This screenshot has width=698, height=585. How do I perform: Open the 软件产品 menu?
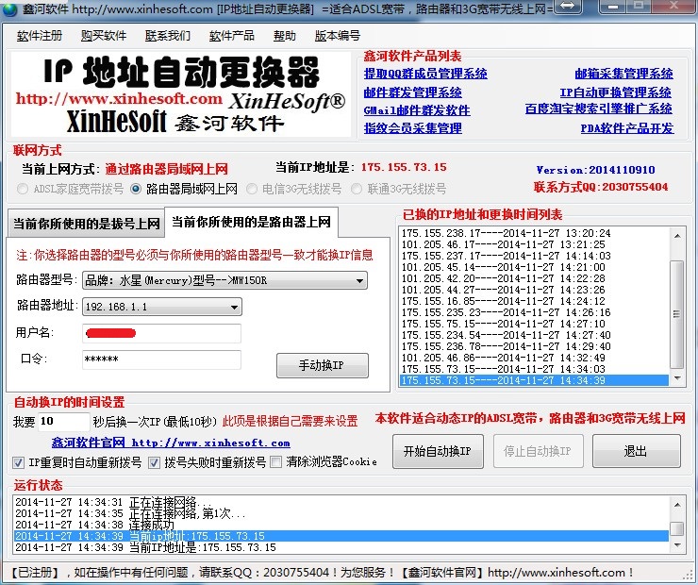231,36
